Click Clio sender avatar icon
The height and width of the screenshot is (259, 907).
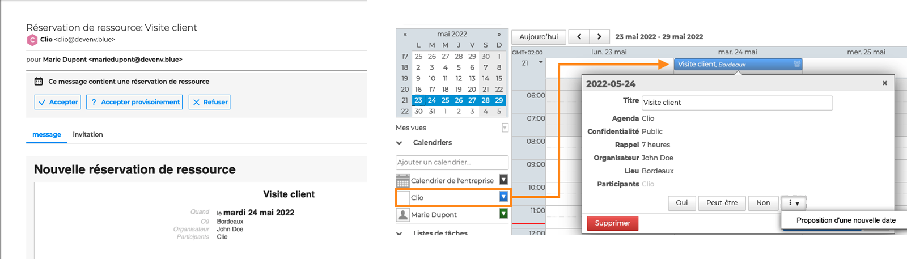click(32, 40)
